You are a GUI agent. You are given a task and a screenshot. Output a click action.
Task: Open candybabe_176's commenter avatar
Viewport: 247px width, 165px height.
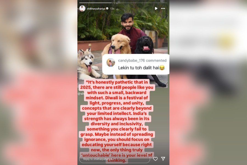tap(111, 62)
